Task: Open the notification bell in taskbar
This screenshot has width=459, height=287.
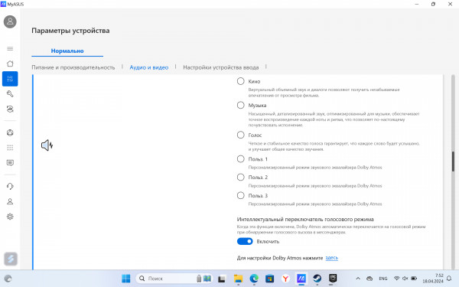Action: pyautogui.click(x=449, y=279)
